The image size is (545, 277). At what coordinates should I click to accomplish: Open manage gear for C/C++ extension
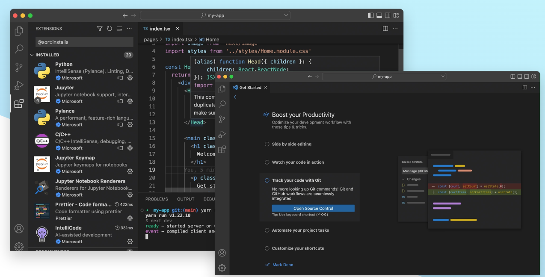(130, 148)
